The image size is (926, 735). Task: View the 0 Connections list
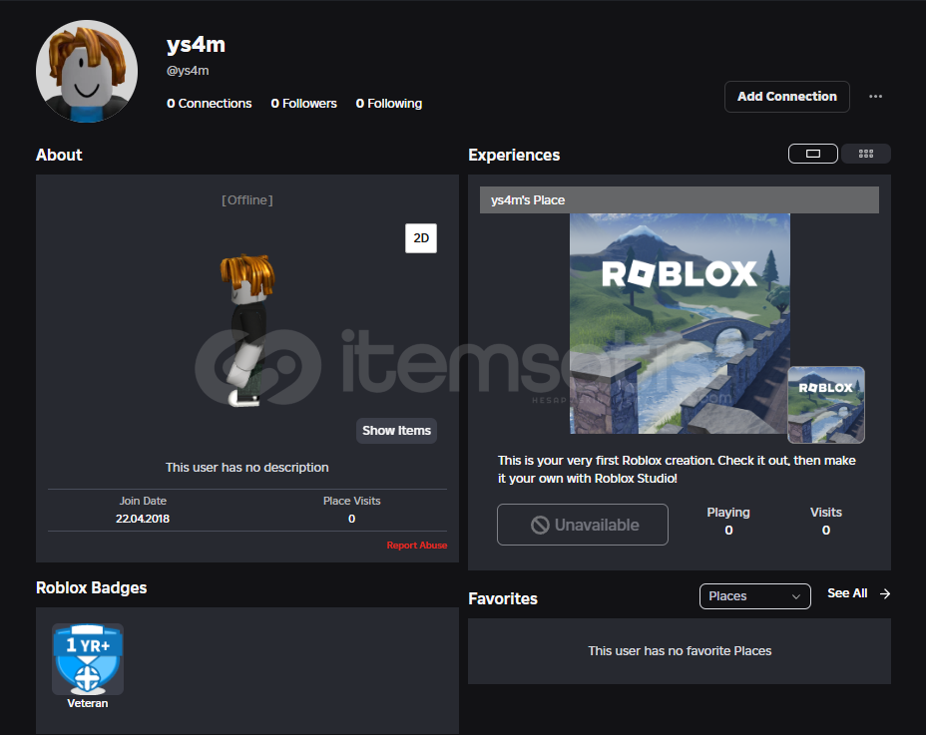tap(210, 104)
